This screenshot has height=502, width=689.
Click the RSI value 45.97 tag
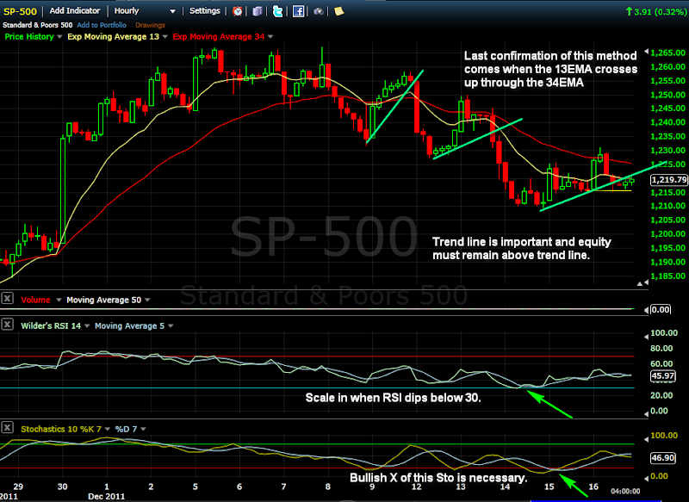click(x=663, y=376)
